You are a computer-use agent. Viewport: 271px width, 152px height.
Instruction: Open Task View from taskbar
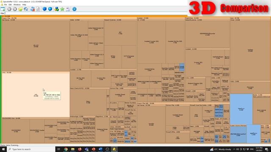[59, 149]
